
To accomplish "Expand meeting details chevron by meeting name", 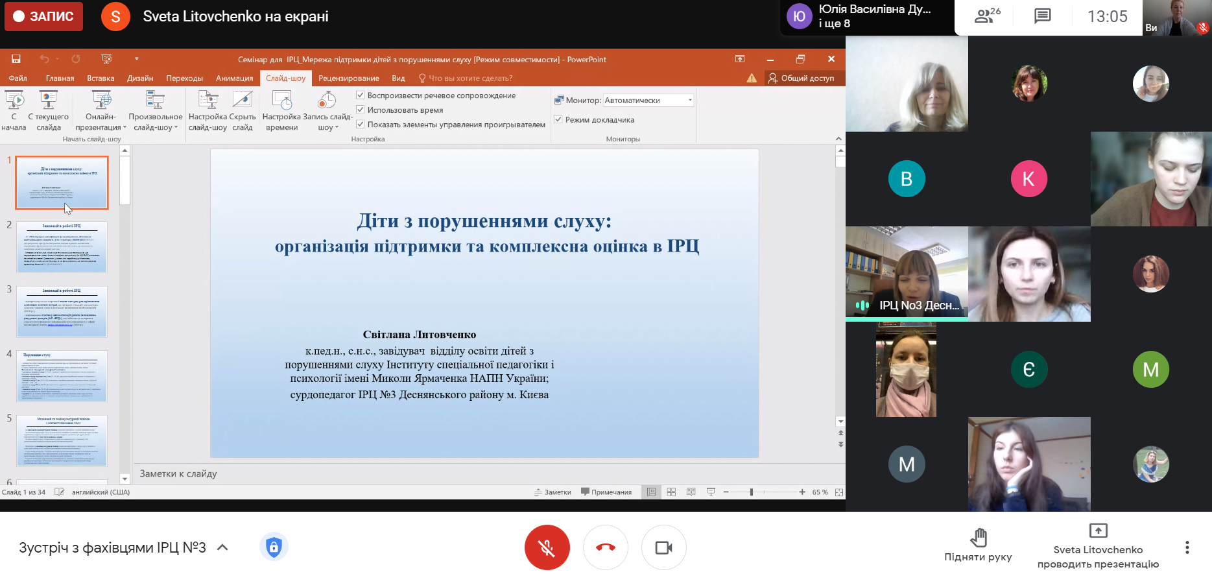I will pos(222,547).
